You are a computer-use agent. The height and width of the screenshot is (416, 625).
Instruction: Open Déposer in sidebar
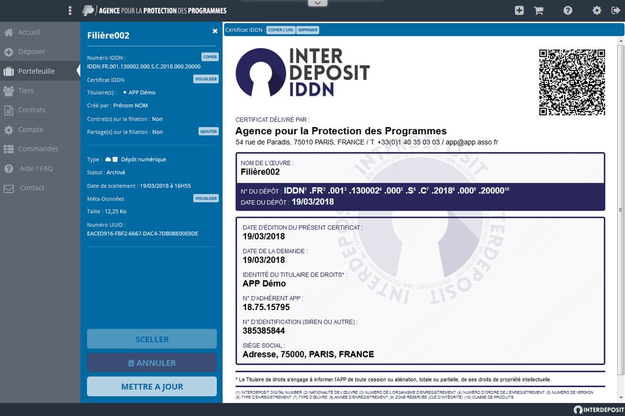coord(40,52)
